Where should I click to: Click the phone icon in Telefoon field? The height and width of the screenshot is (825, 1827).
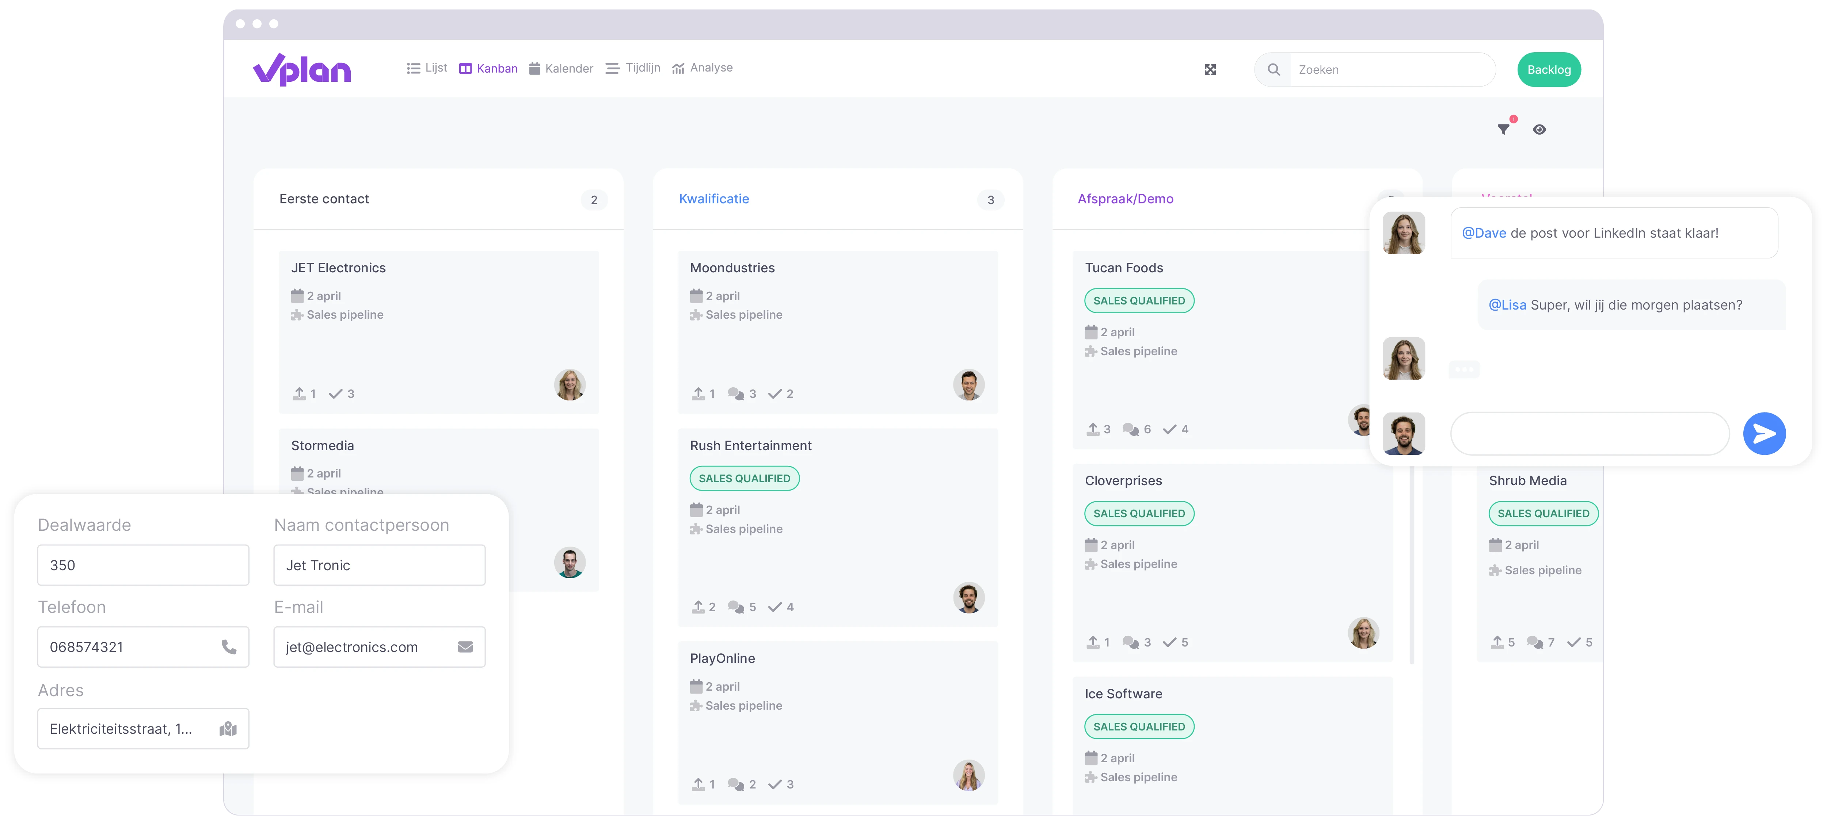[229, 647]
